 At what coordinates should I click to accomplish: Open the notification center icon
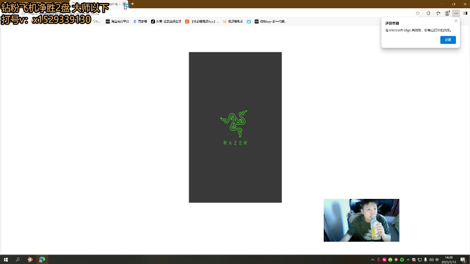[463, 259]
